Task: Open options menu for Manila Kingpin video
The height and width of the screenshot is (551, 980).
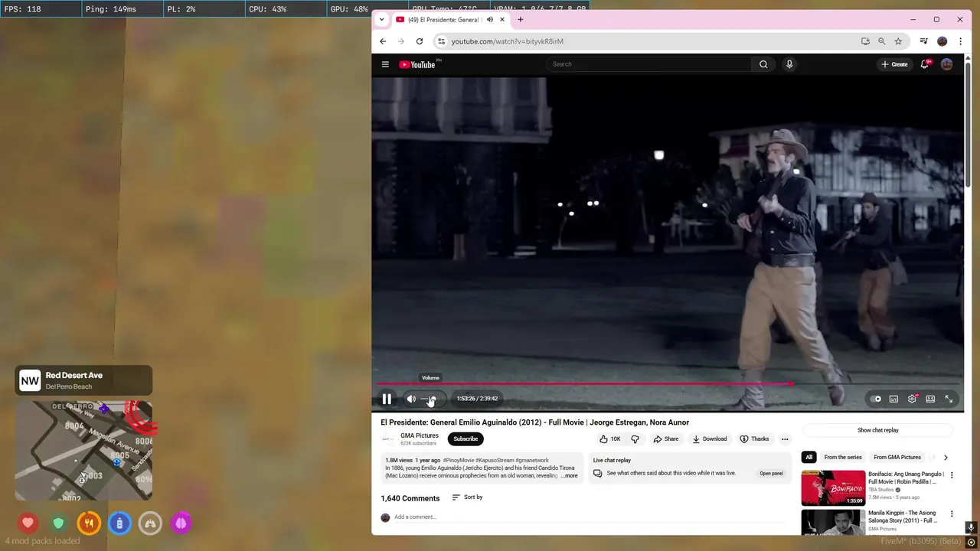Action: (952, 514)
